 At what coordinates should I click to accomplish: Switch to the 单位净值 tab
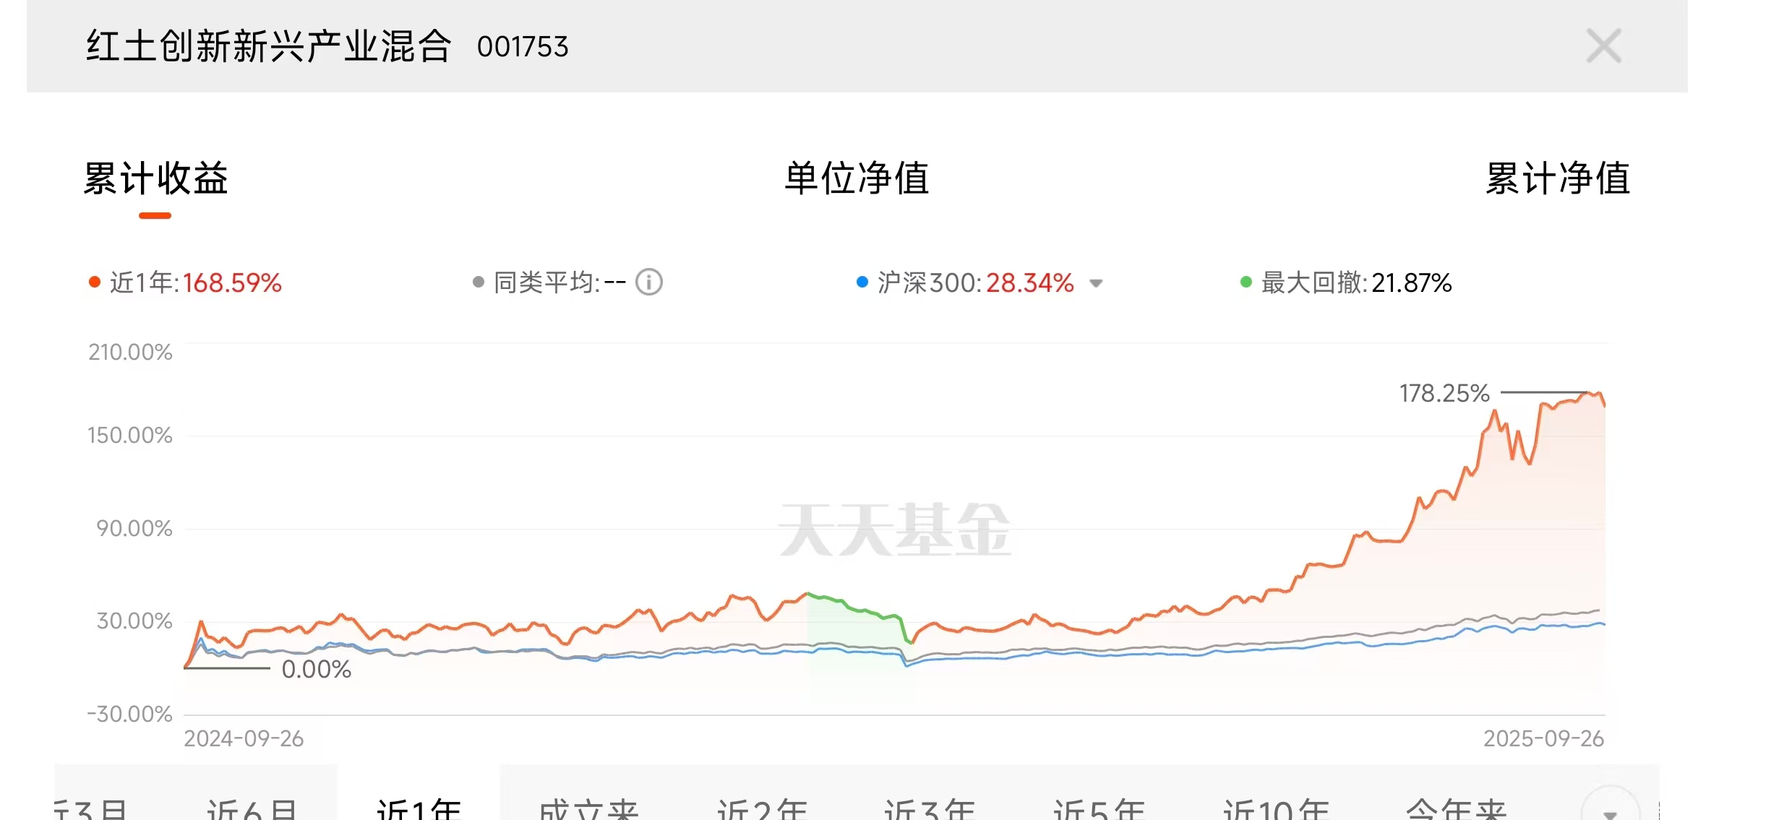(857, 178)
